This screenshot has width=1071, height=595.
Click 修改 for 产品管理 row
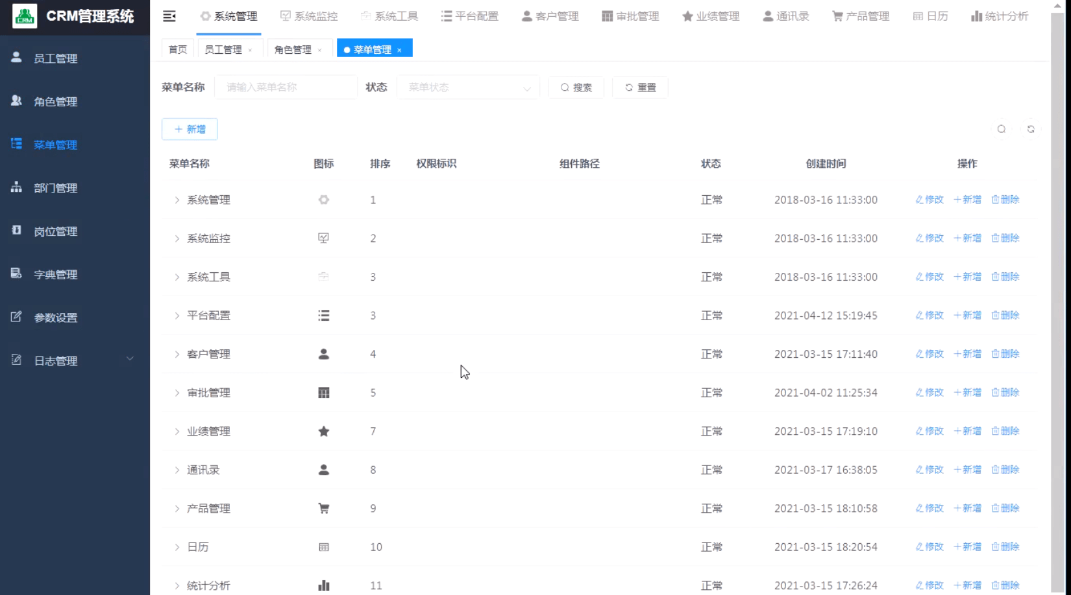pyautogui.click(x=929, y=508)
